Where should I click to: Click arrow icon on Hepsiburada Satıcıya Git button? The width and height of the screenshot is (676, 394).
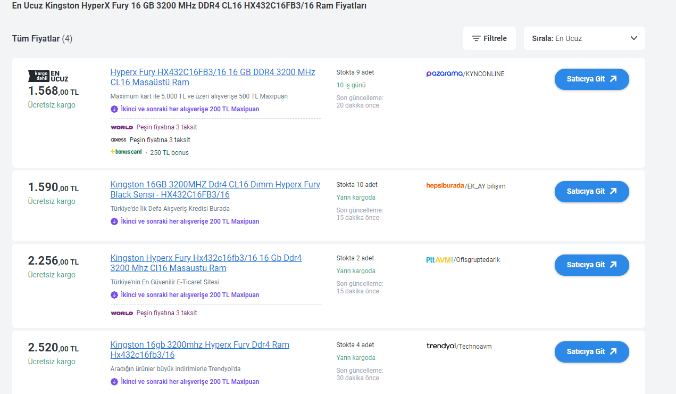613,191
